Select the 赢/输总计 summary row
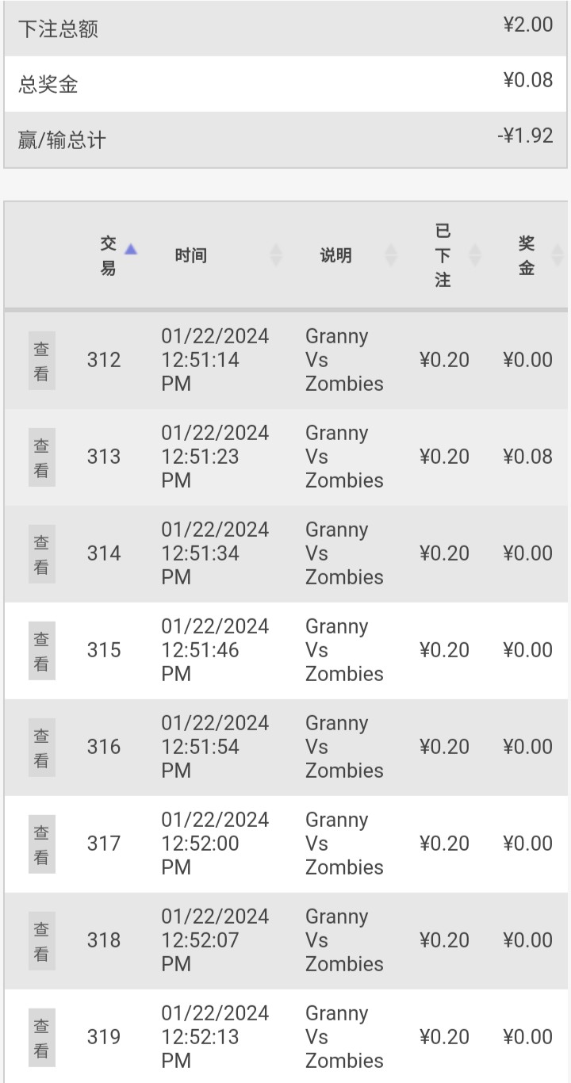The width and height of the screenshot is (571, 1083). tap(285, 140)
